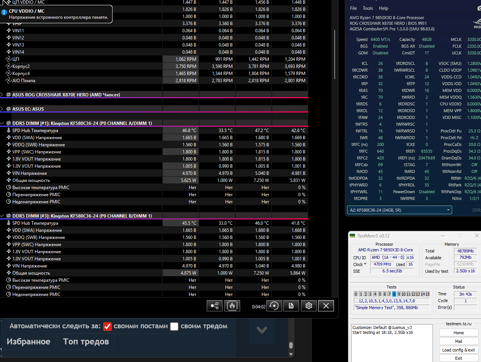Click the 0:04:02 elapsed timer in HWiNFO
The width and height of the screenshot is (481, 362).
tap(259, 307)
